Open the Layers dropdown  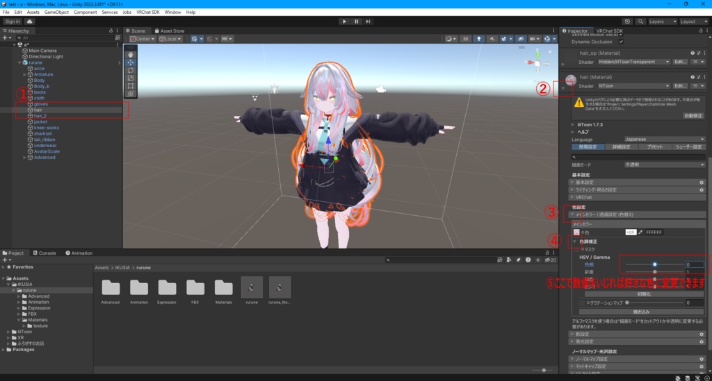pyautogui.click(x=663, y=22)
